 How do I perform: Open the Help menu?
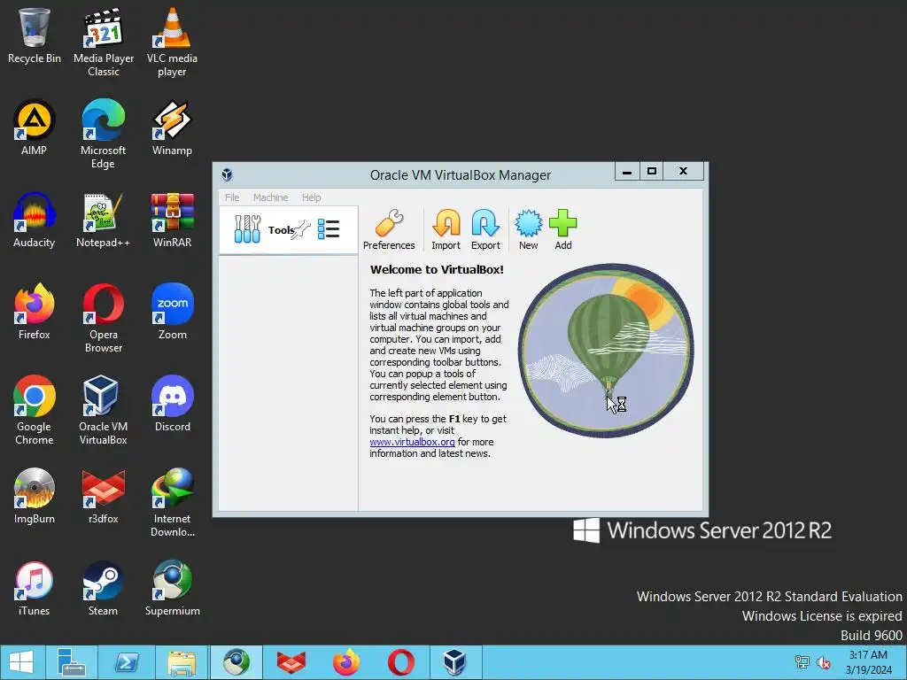[x=311, y=197]
